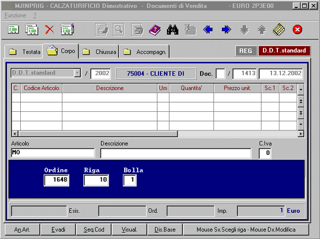Click the new document icon
Screen dimensions: 320x239
coord(13,30)
